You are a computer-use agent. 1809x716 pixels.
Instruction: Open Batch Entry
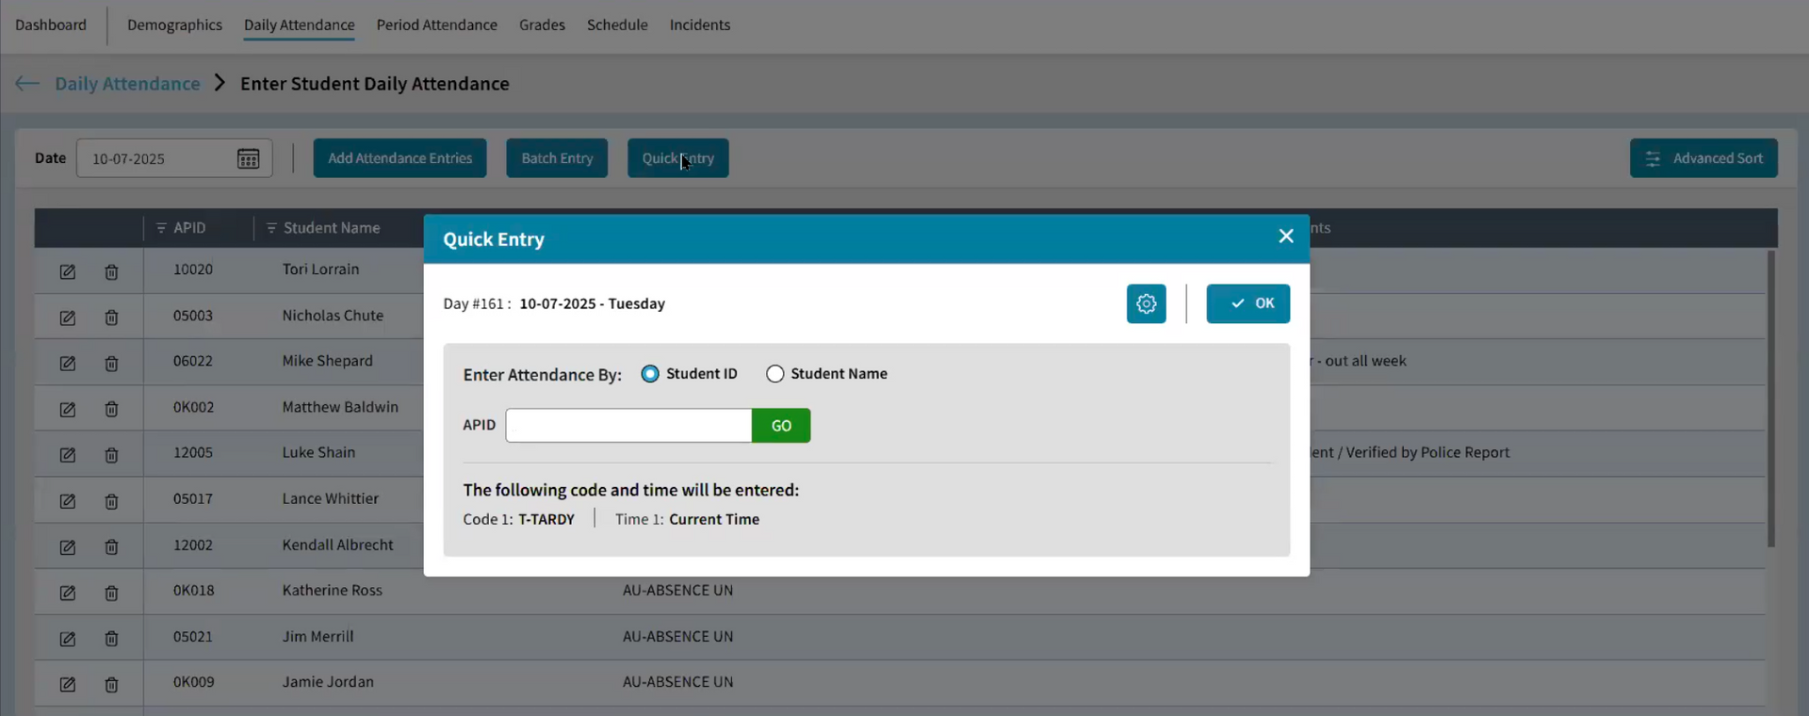tap(557, 158)
